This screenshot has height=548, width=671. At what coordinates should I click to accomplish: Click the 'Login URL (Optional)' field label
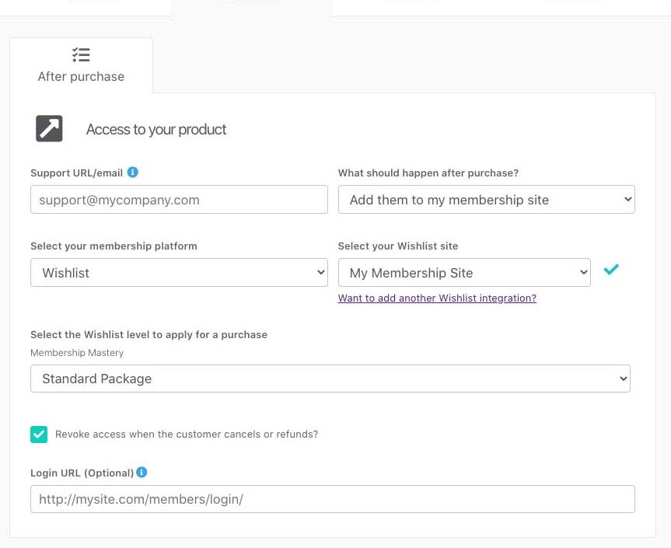(x=82, y=473)
